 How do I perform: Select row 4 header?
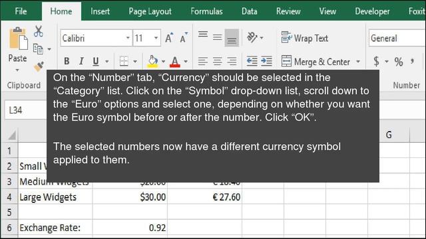[9, 197]
